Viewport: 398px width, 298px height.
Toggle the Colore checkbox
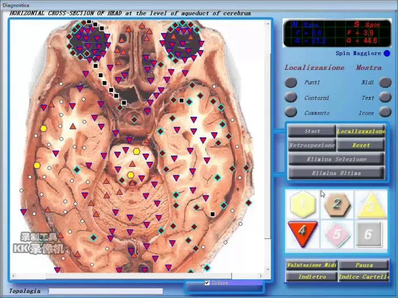point(207,283)
